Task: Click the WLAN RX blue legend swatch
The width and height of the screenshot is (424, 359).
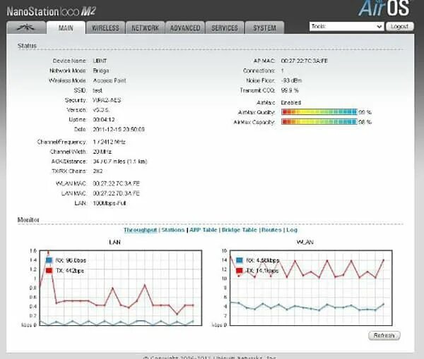Action: coord(240,260)
